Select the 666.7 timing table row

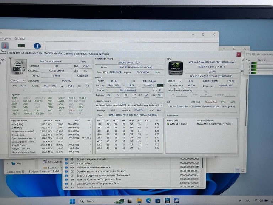point(129,148)
